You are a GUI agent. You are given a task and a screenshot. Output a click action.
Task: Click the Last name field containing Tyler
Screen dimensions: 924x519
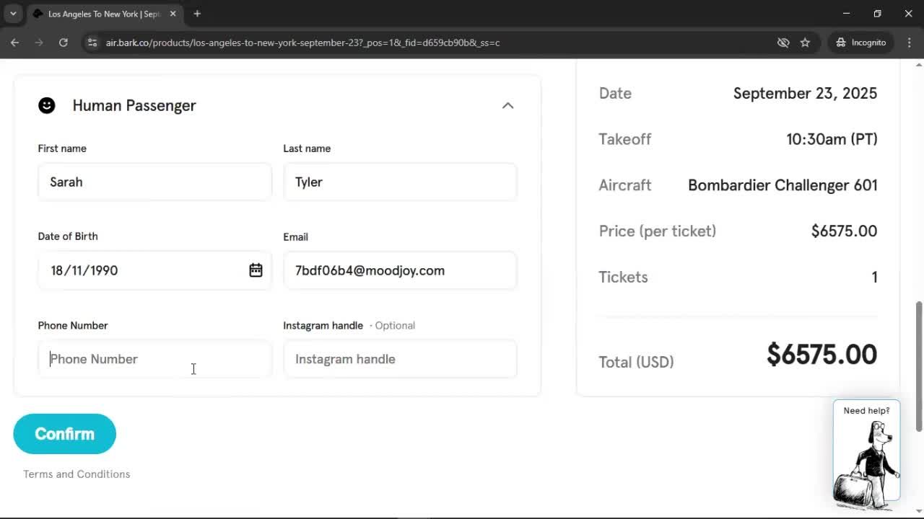coord(400,182)
